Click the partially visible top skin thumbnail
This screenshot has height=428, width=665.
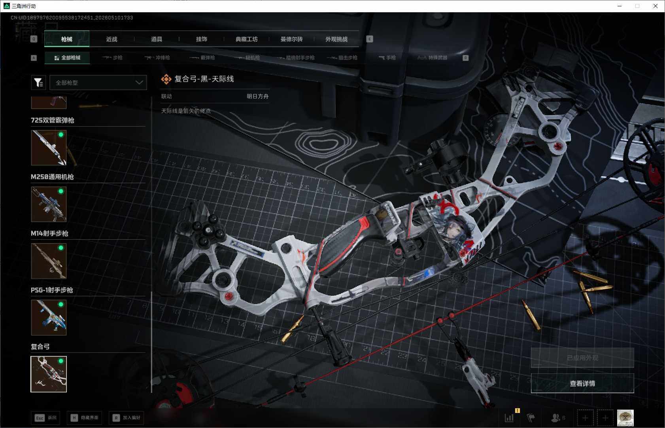click(x=49, y=102)
